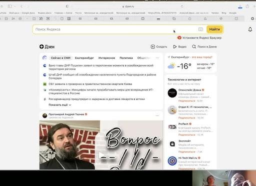This screenshot has width=256, height=186.
Task: Open ProTech channel
Action: coord(183,124)
